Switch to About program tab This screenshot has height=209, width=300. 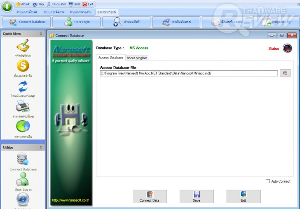[x=137, y=58]
